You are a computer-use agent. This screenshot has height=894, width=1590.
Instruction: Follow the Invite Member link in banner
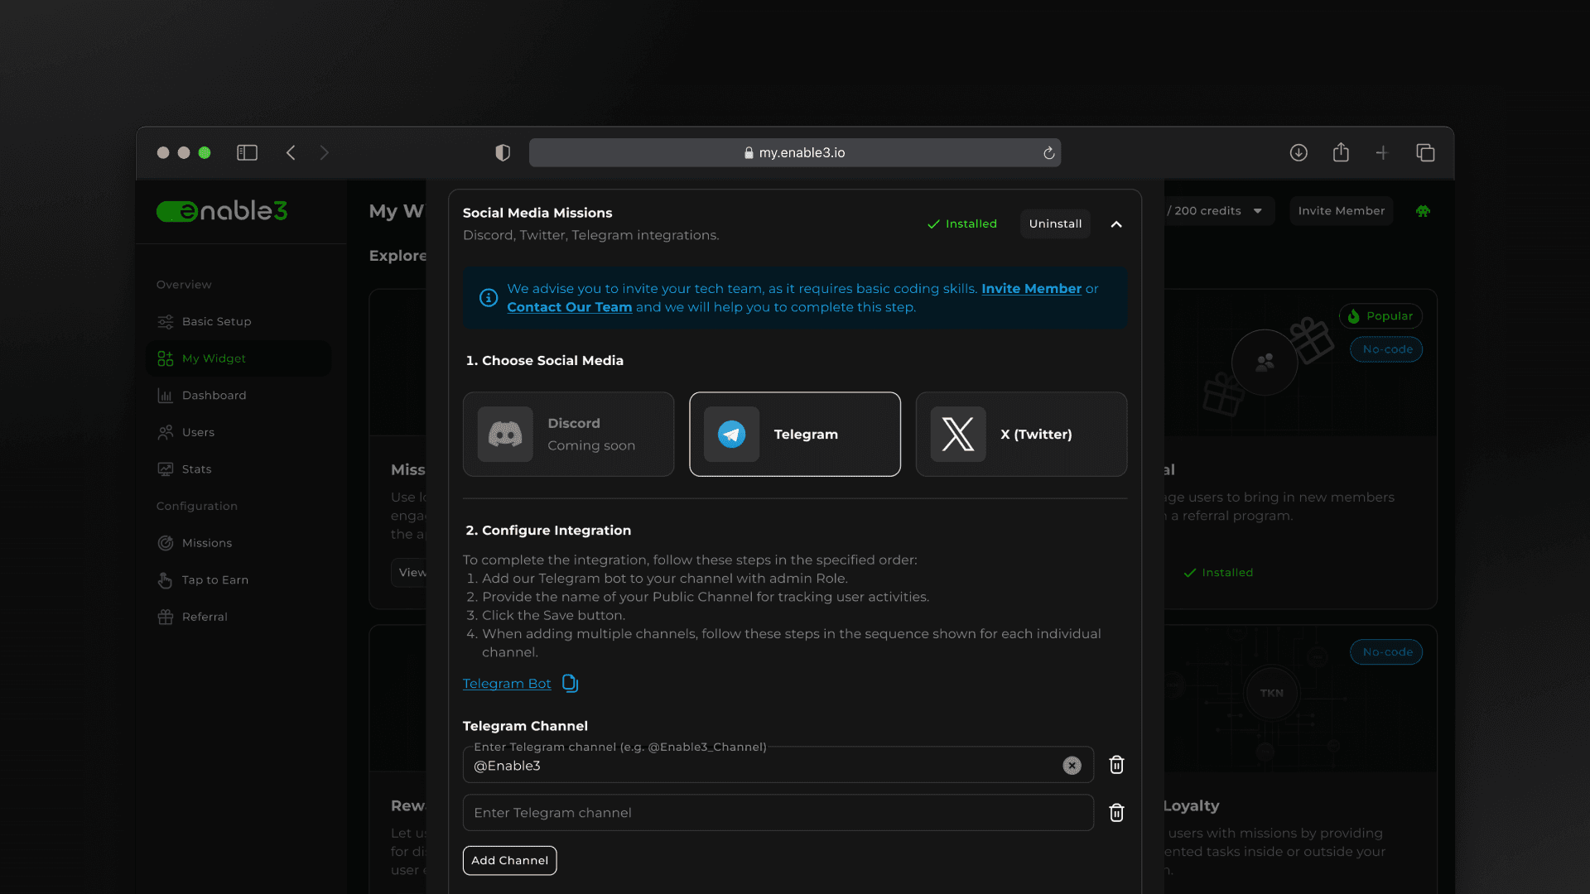[1031, 289]
